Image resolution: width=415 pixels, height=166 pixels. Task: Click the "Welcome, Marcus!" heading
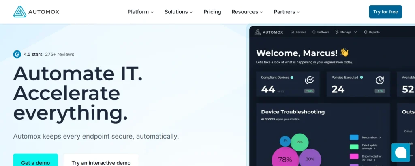coord(297,53)
